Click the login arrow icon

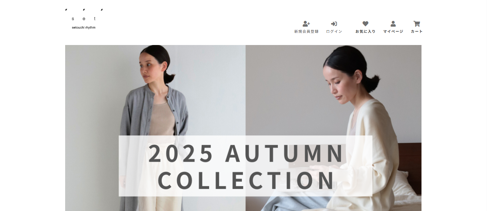pyautogui.click(x=334, y=24)
